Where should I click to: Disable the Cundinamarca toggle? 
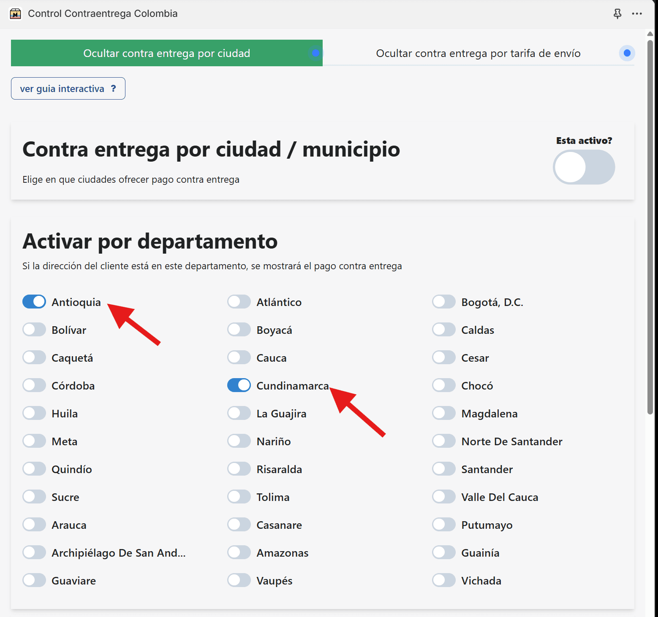click(x=239, y=385)
